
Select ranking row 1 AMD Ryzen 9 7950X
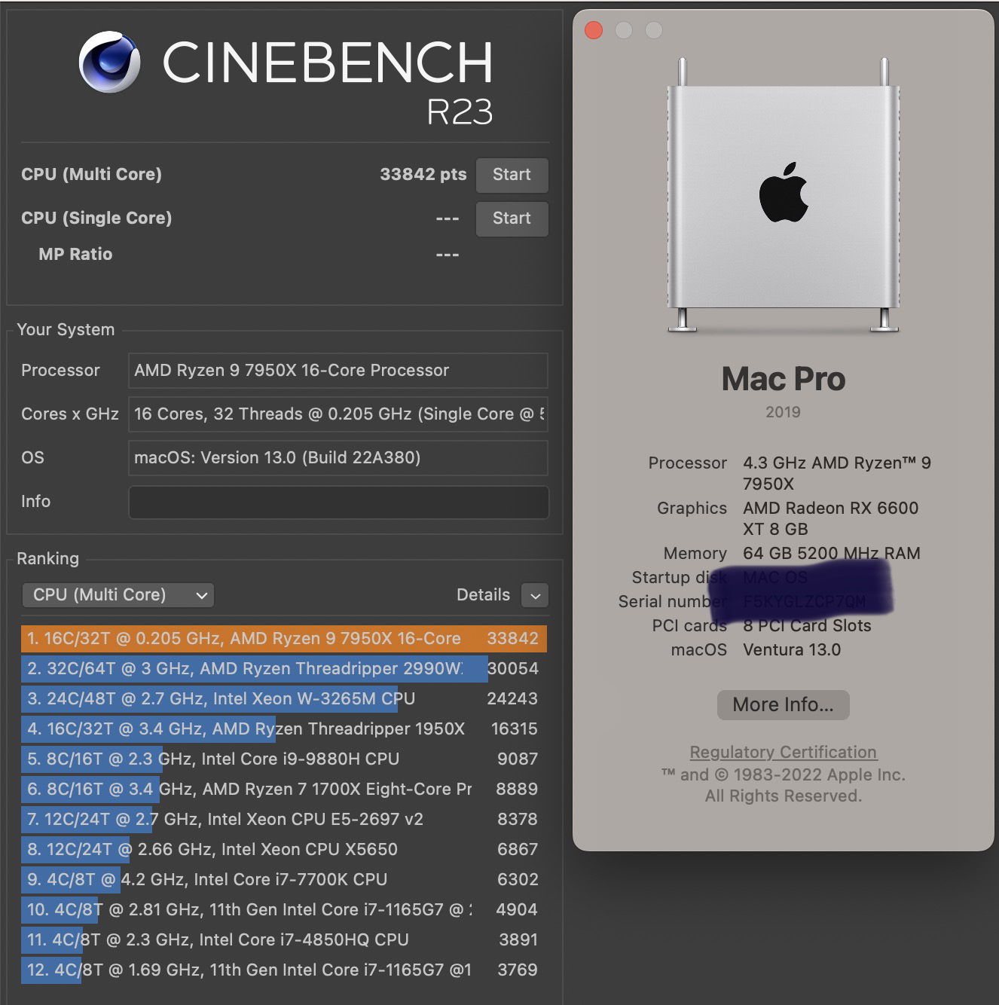(x=284, y=639)
